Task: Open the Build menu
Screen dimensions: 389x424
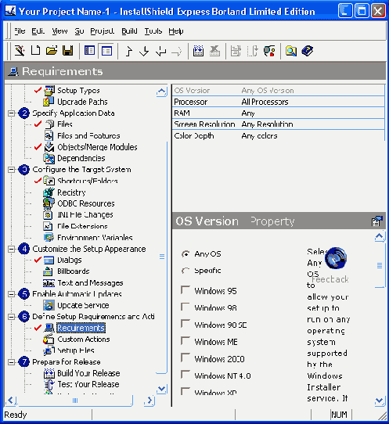Action: [129, 31]
